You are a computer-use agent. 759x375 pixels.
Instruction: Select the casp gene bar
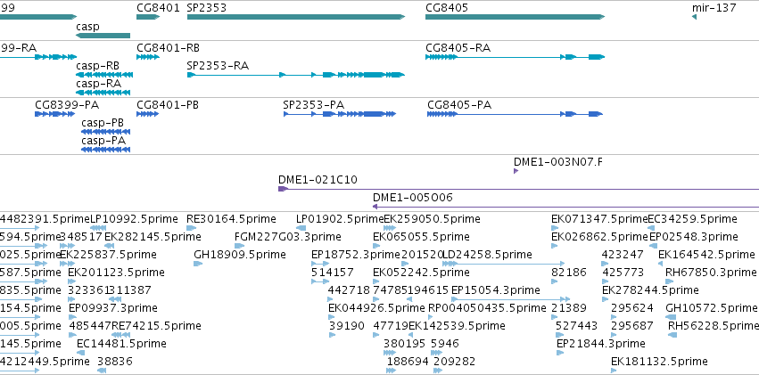pos(103,36)
